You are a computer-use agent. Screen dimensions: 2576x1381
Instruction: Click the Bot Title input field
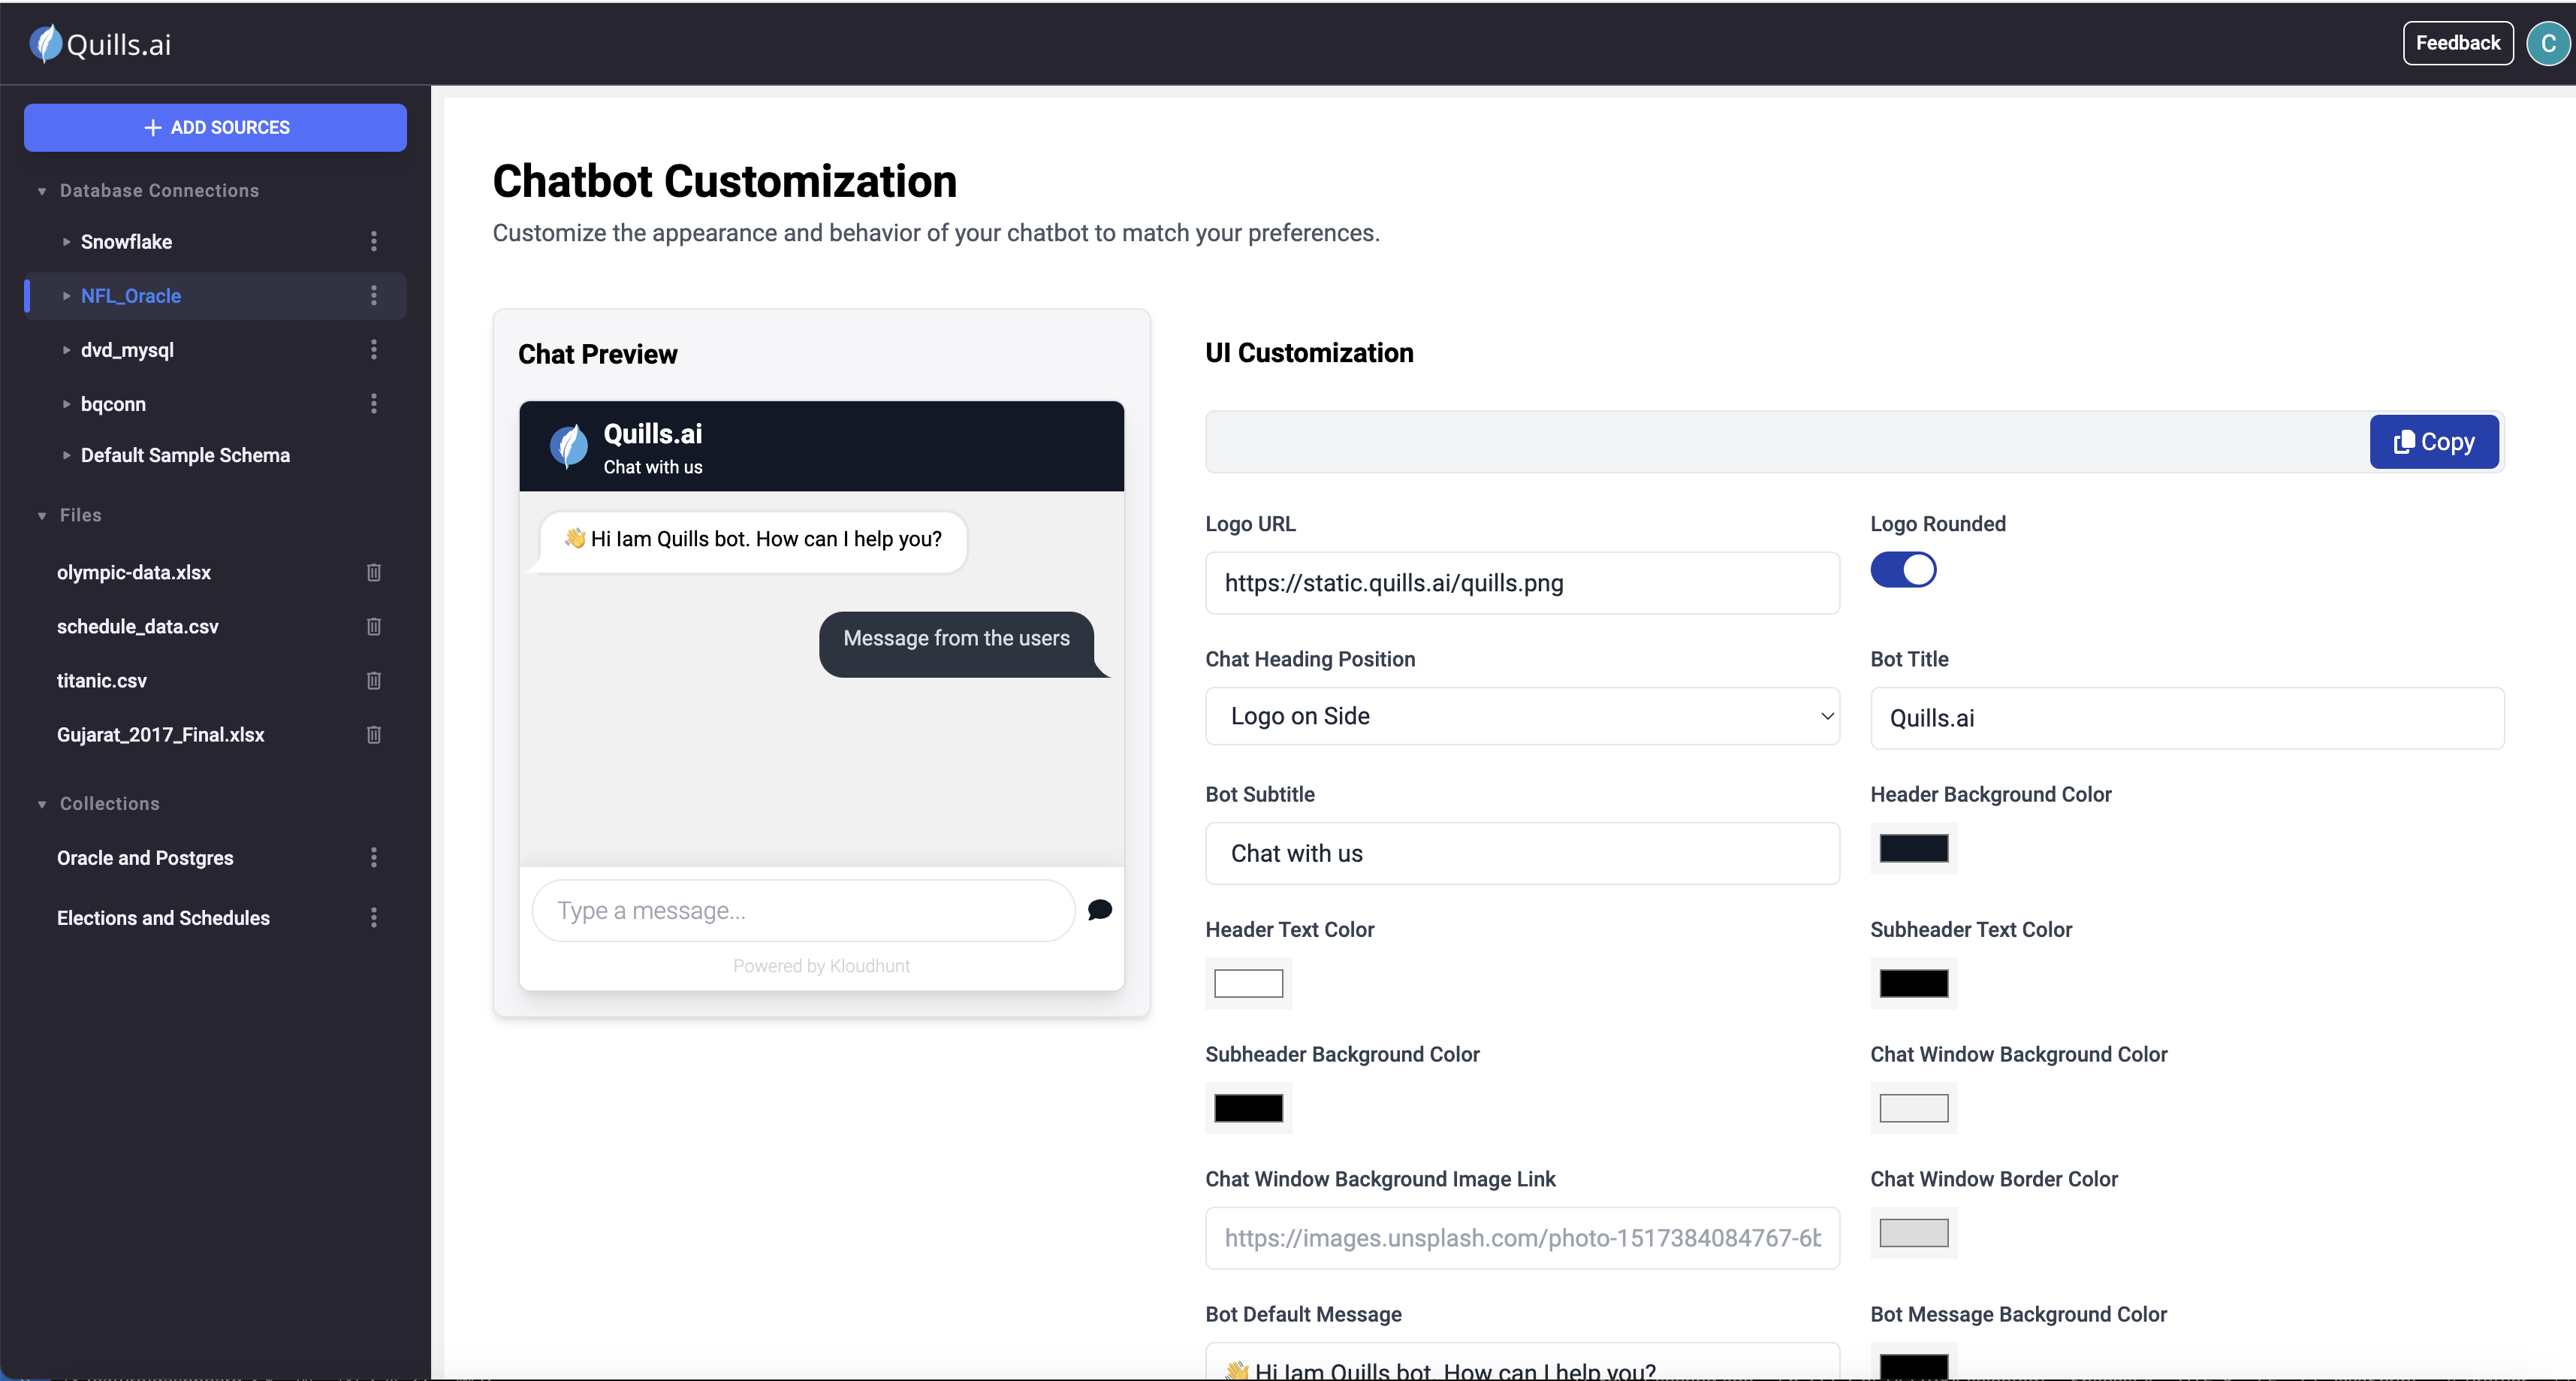[2186, 718]
